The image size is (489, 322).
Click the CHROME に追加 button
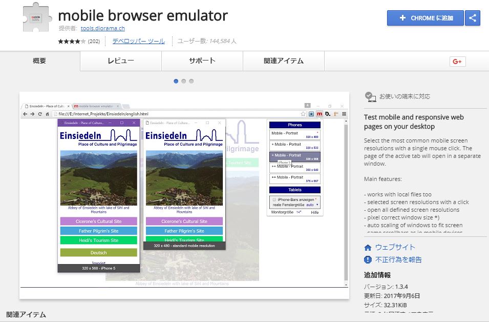pos(426,18)
